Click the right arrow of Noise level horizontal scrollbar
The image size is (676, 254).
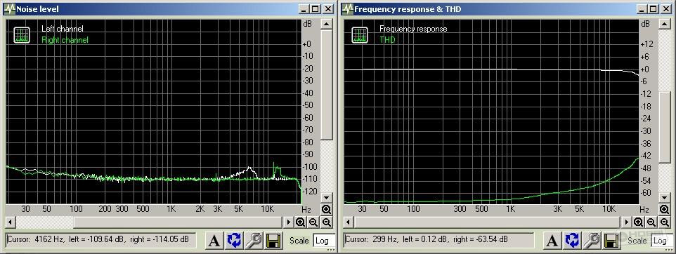pyautogui.click(x=289, y=222)
